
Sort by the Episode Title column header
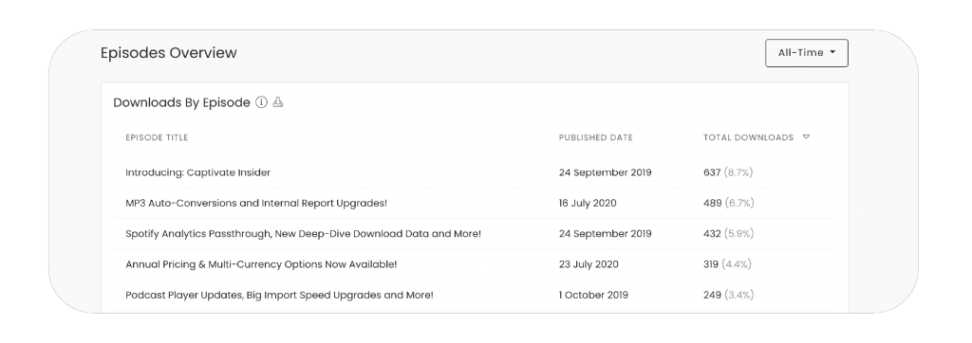coord(157,137)
